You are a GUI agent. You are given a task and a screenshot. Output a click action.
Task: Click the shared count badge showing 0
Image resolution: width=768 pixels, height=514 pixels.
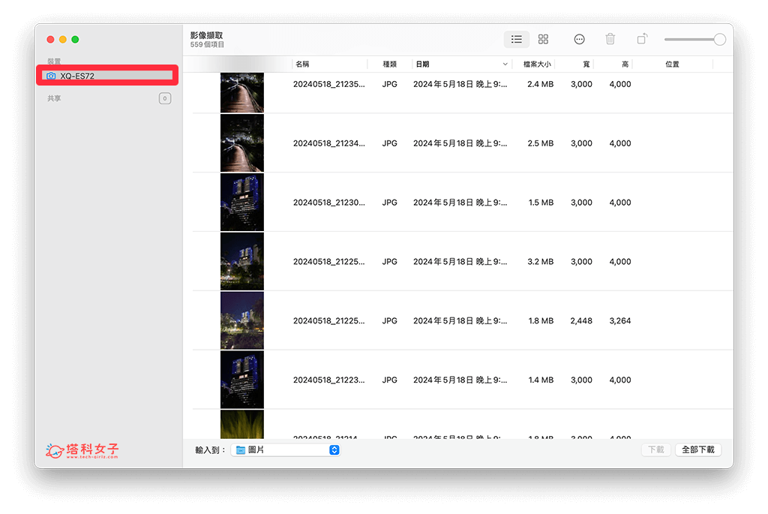164,98
